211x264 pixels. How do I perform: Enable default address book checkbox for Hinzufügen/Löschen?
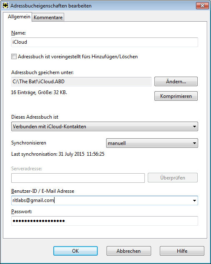coord(14,57)
